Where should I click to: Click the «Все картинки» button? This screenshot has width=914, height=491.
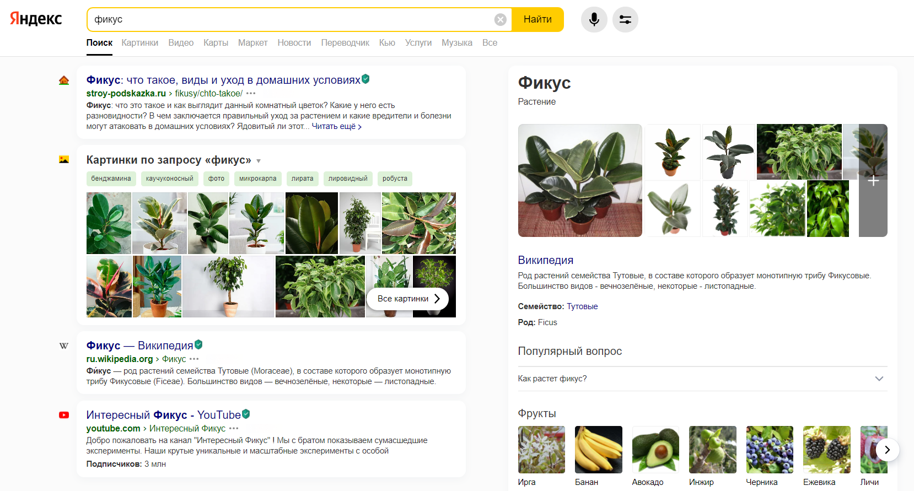407,299
